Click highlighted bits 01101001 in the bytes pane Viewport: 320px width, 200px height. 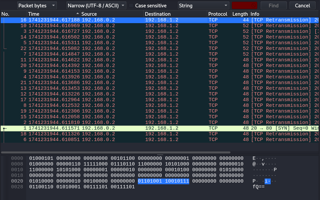[150, 181]
